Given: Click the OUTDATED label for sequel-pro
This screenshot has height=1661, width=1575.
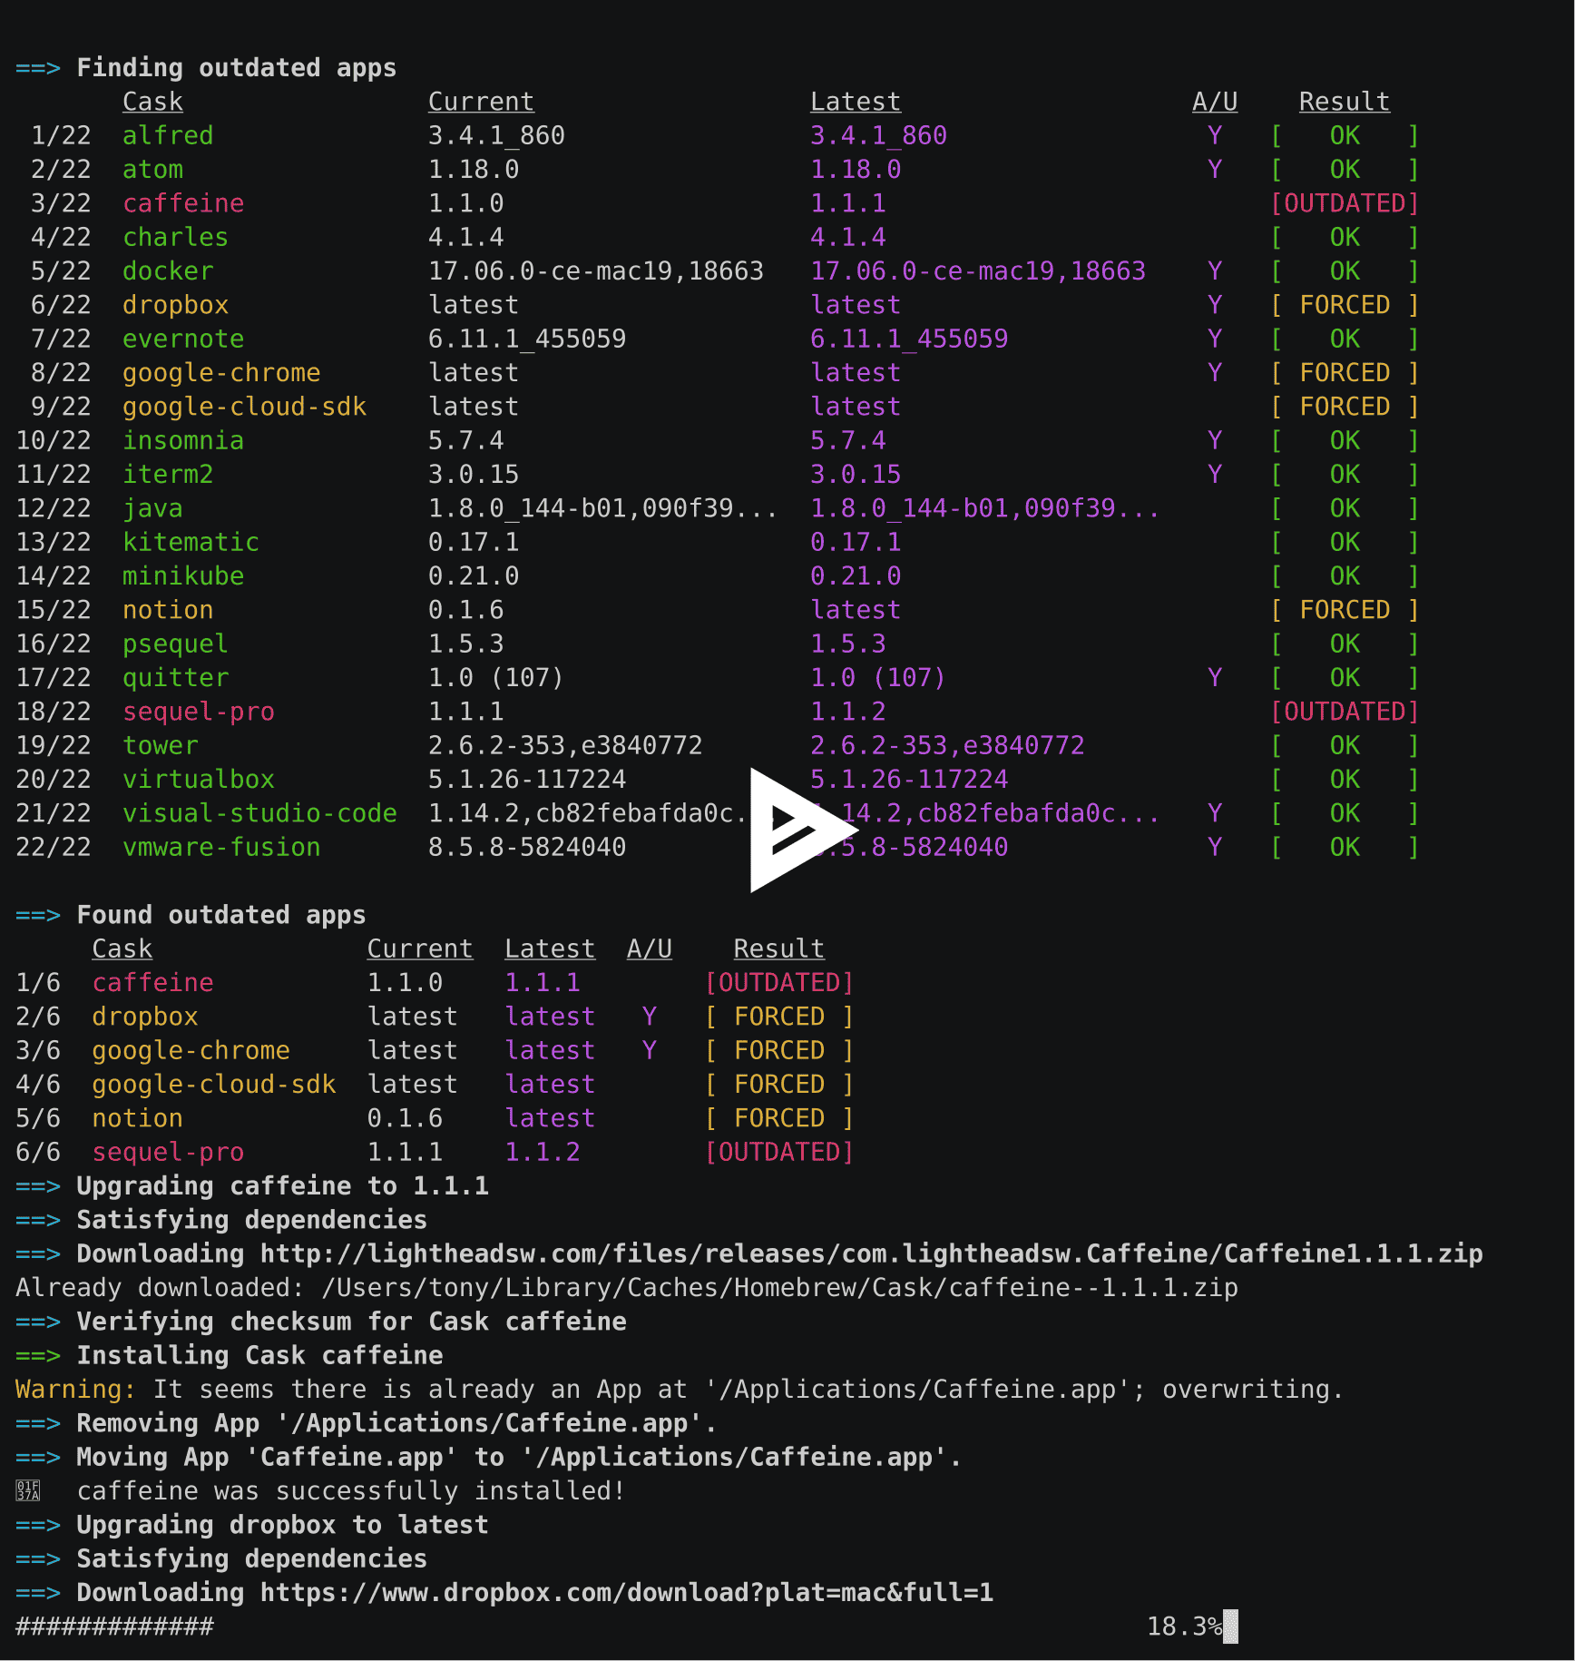Looking at the screenshot, I should click(x=1344, y=712).
